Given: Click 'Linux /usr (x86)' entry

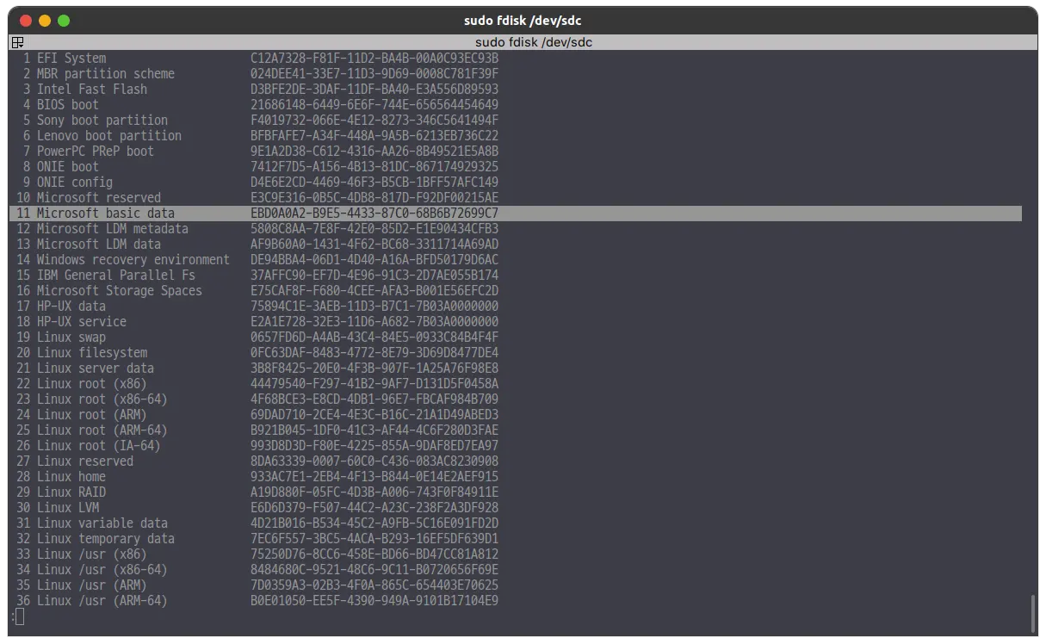Looking at the screenshot, I should 92,554.
